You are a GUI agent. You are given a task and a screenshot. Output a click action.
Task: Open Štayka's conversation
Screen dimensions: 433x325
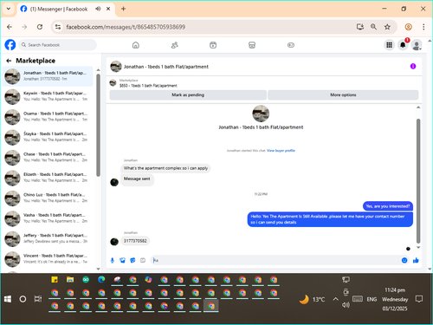coord(48,137)
